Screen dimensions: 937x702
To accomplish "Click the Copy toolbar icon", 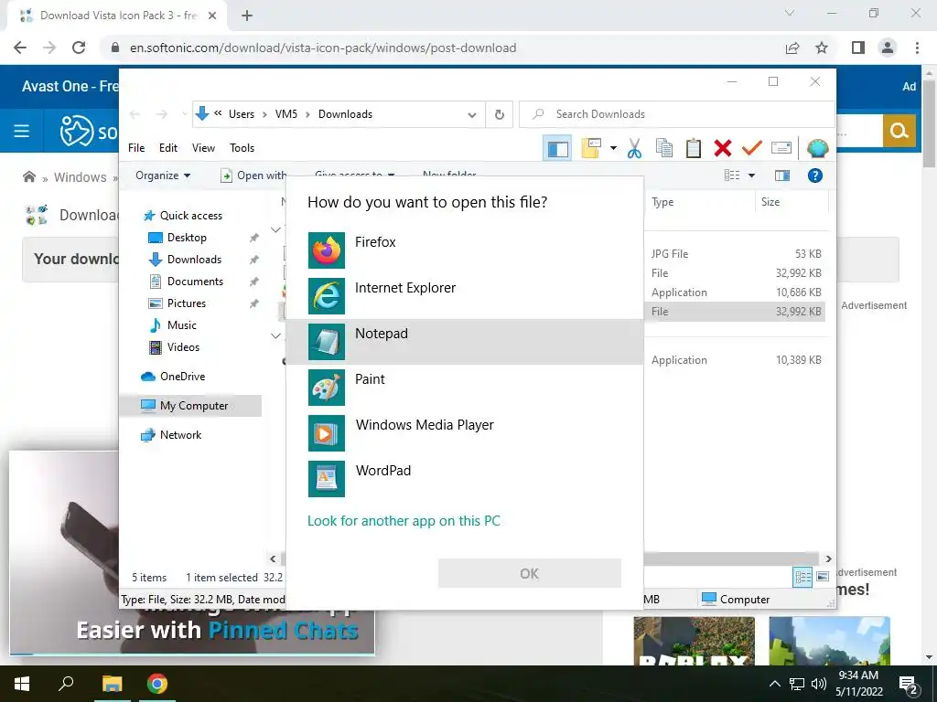I will [664, 148].
